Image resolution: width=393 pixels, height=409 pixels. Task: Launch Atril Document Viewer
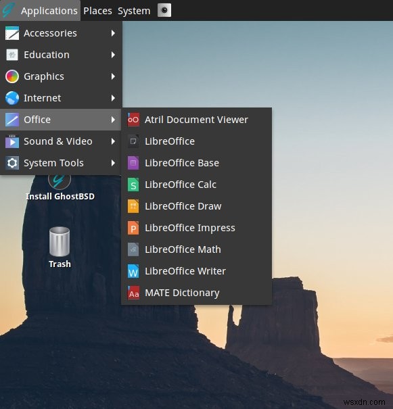196,120
